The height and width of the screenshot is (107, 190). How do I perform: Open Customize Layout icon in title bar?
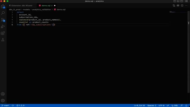pyautogui.click(x=186, y=1)
